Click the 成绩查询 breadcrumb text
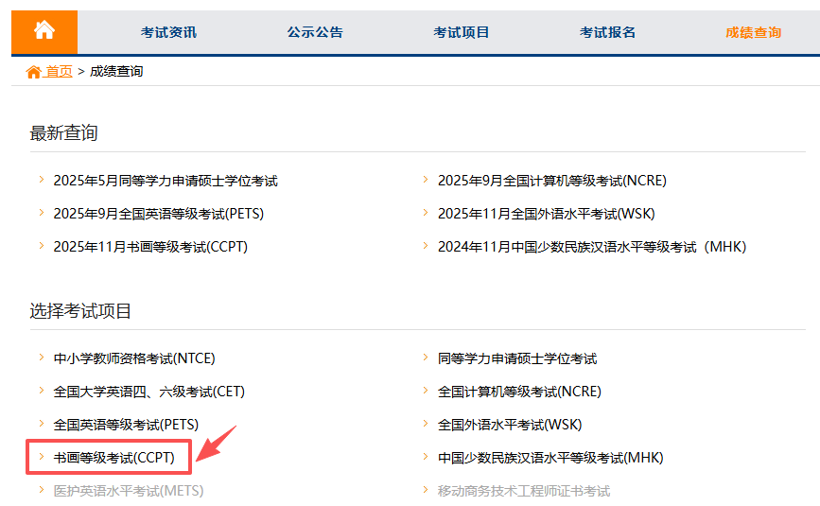This screenshot has width=820, height=506. click(116, 71)
